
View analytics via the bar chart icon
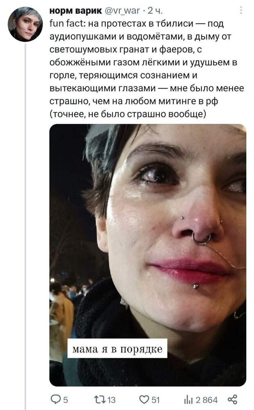point(188,399)
